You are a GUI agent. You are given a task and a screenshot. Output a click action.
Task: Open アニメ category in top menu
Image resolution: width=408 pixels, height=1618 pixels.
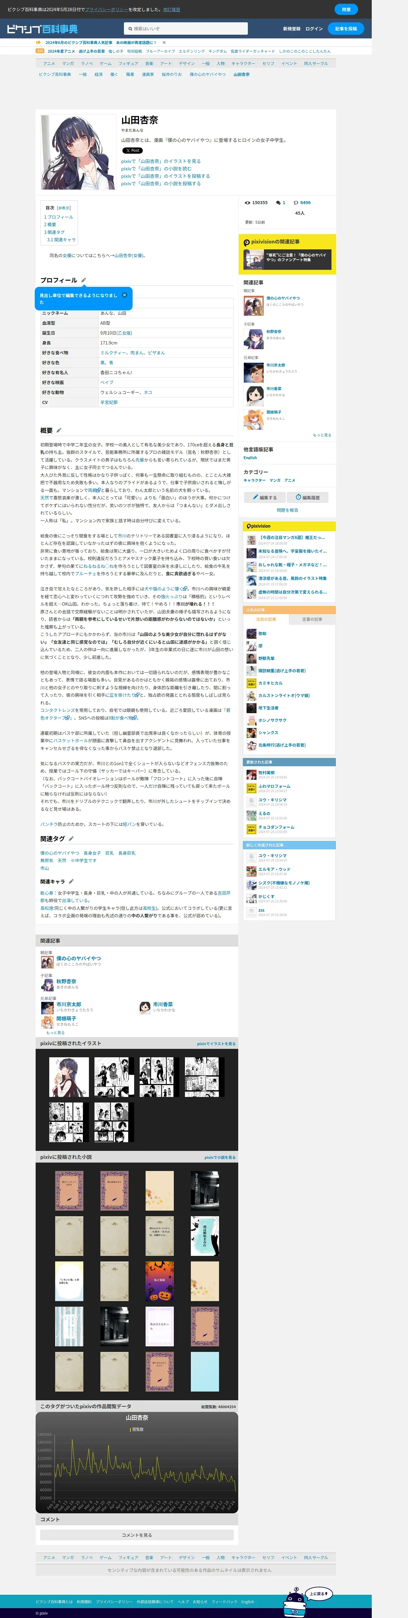49,64
